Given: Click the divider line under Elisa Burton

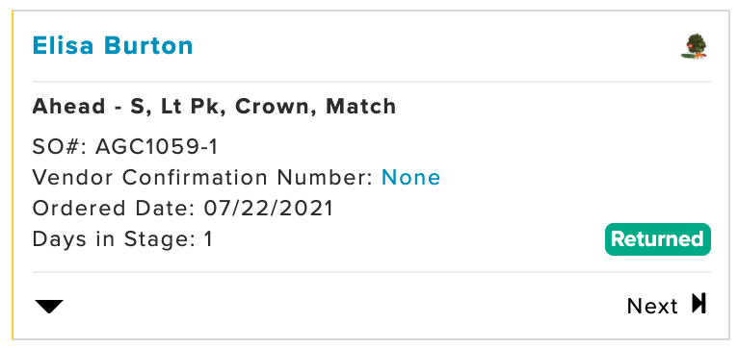Looking at the screenshot, I should pos(371,82).
